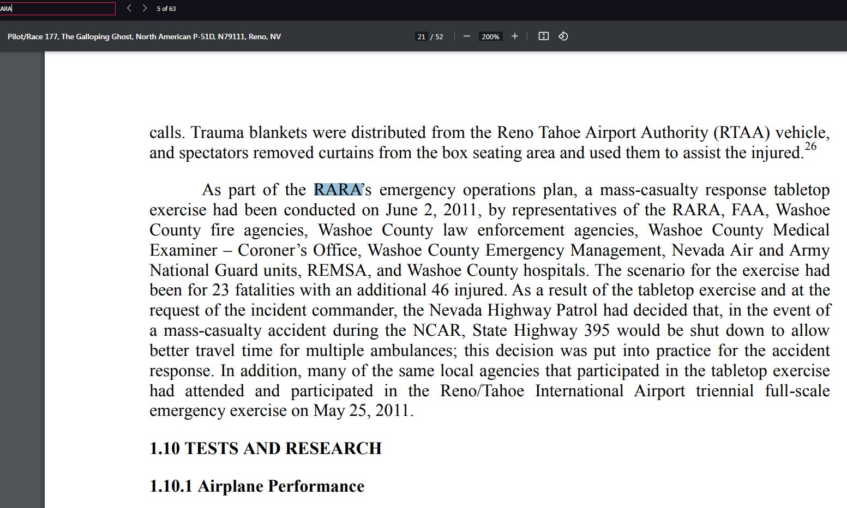The height and width of the screenshot is (508, 847).
Task: Click the 1.10 TESTS AND RESEARCH heading
Action: [x=266, y=448]
